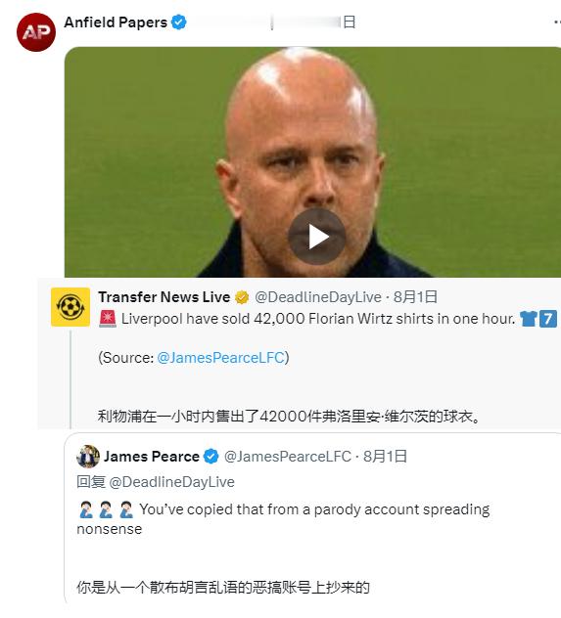Open the more options menu of the post
Screen dimensions: 561x618
(557, 22)
